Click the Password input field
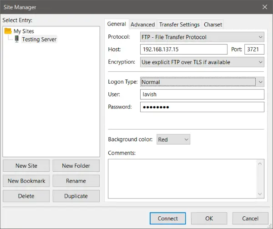The width and height of the screenshot is (273, 229). (x=202, y=107)
